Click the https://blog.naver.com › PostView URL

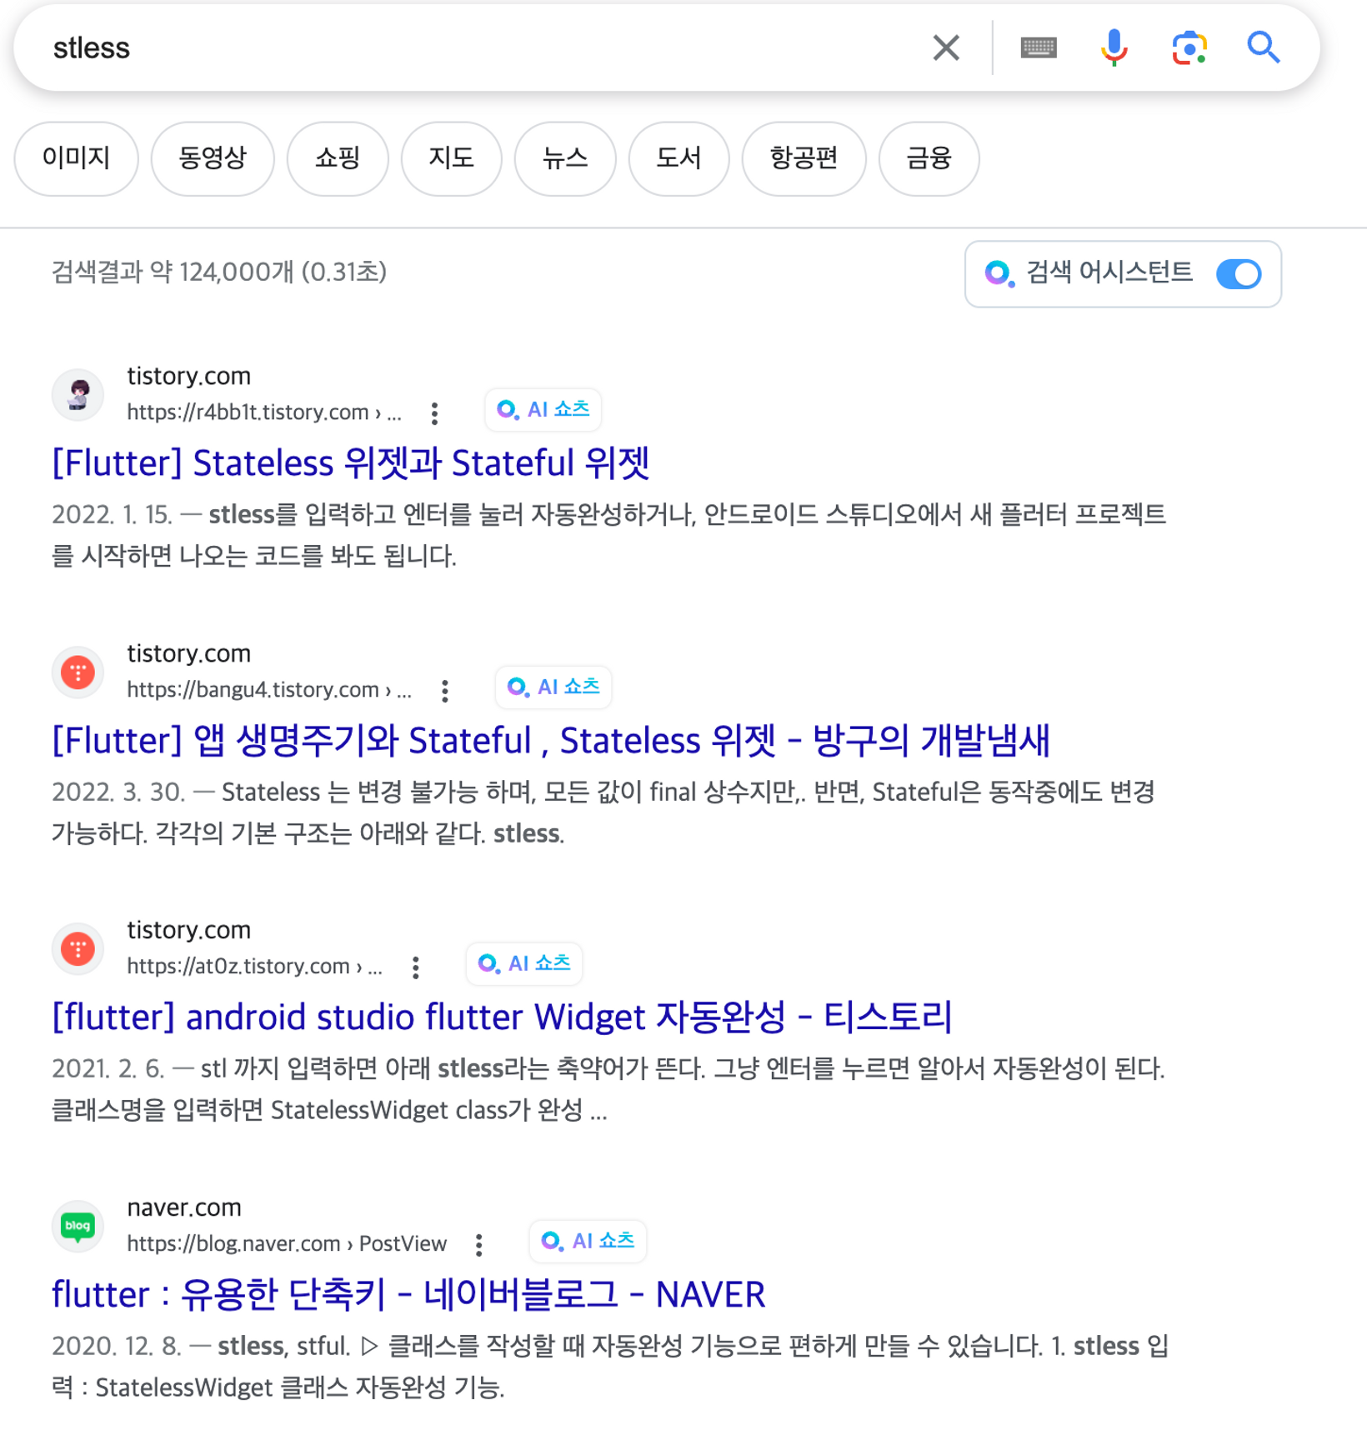287,1244
